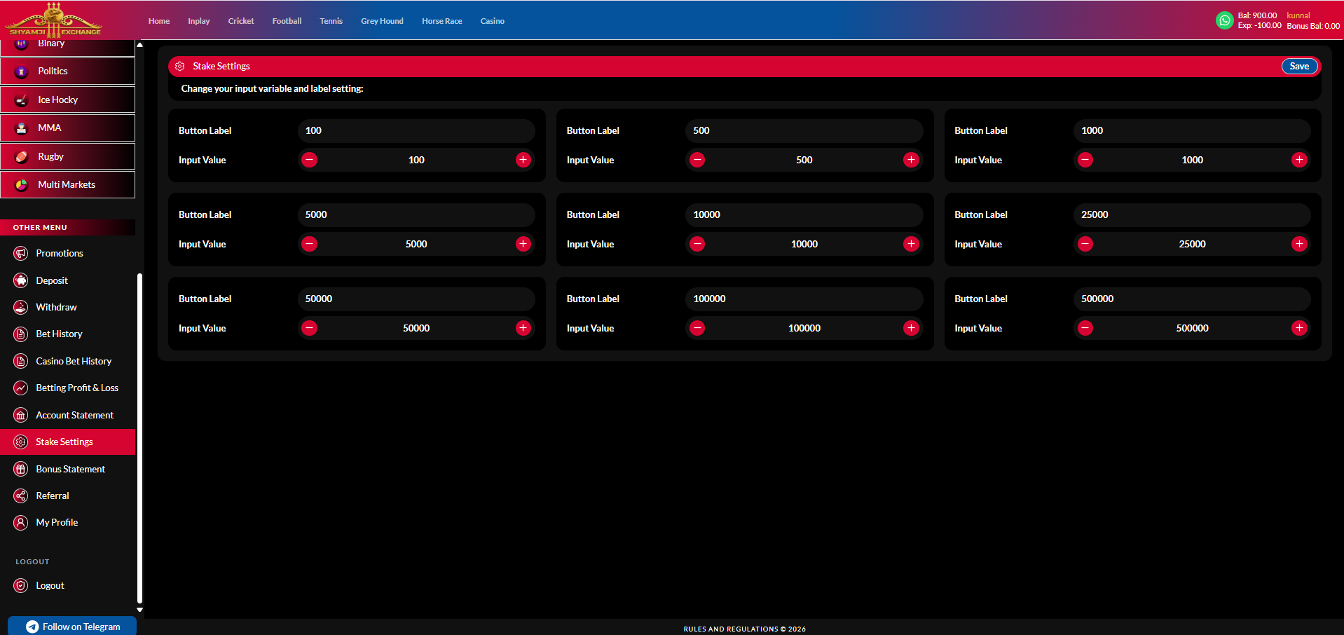1344x635 pixels.
Task: Open the Casino menu item
Action: (493, 21)
